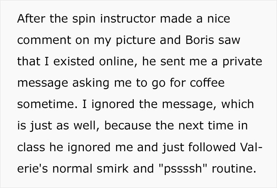Click the name "Boris" in the text
The height and width of the screenshot is (188, 277).
pyautogui.click(x=200, y=40)
